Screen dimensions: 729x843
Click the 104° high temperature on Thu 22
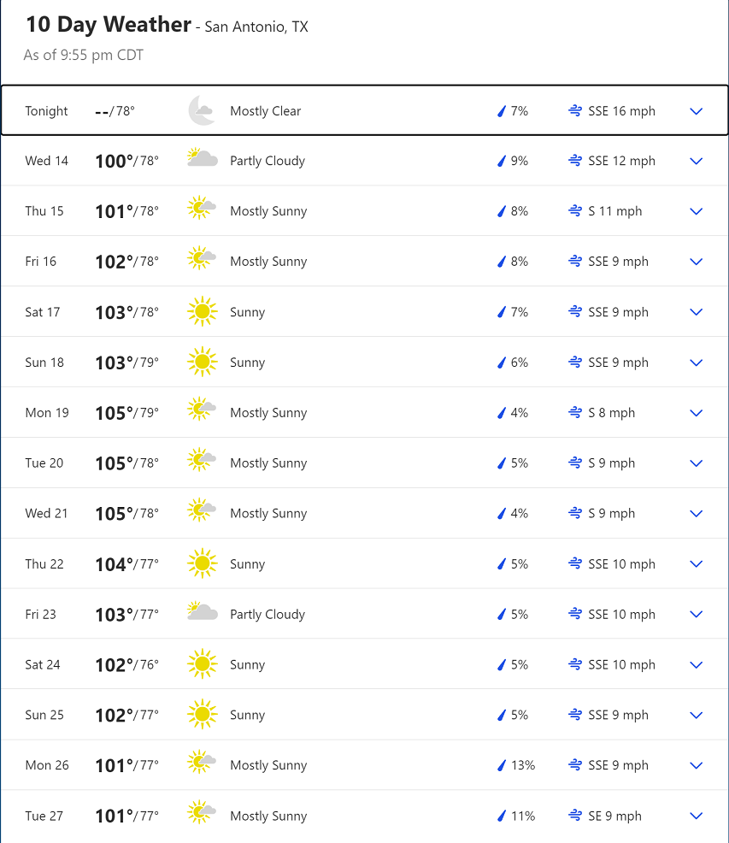[114, 564]
